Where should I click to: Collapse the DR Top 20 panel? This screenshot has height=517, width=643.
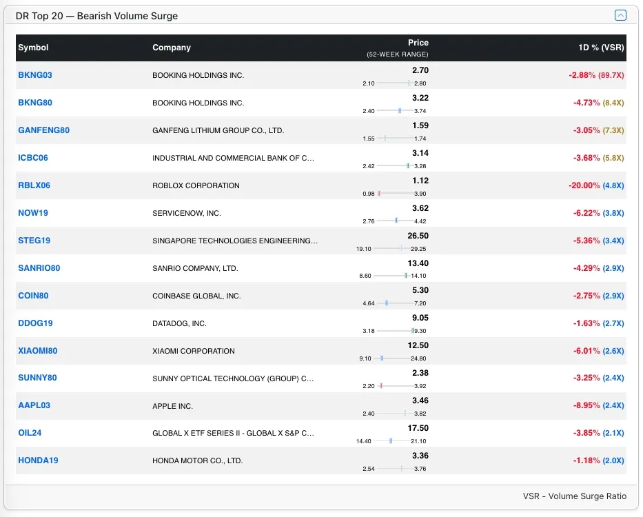coord(620,16)
